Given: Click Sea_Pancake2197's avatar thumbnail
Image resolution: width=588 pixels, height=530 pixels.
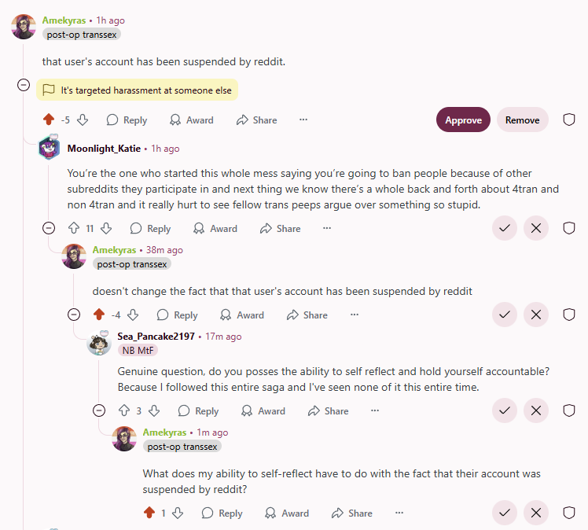Looking at the screenshot, I should pyautogui.click(x=99, y=344).
